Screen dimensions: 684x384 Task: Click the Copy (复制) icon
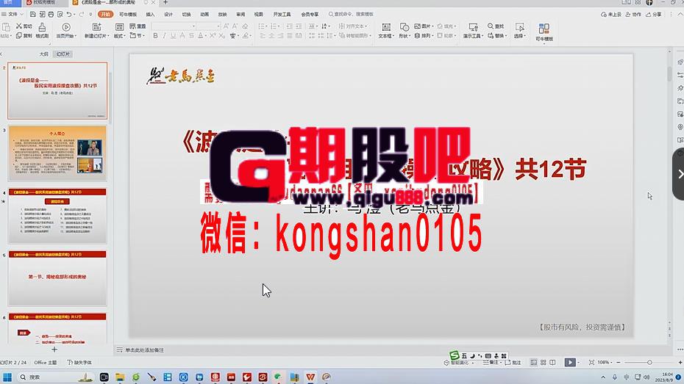19,36
